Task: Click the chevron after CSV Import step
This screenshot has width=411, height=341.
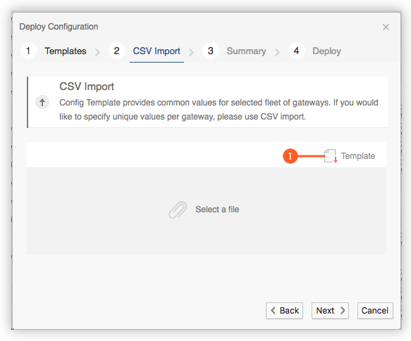Action: 191,52
